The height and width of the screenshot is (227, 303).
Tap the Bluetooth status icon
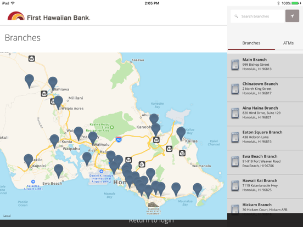278,3
